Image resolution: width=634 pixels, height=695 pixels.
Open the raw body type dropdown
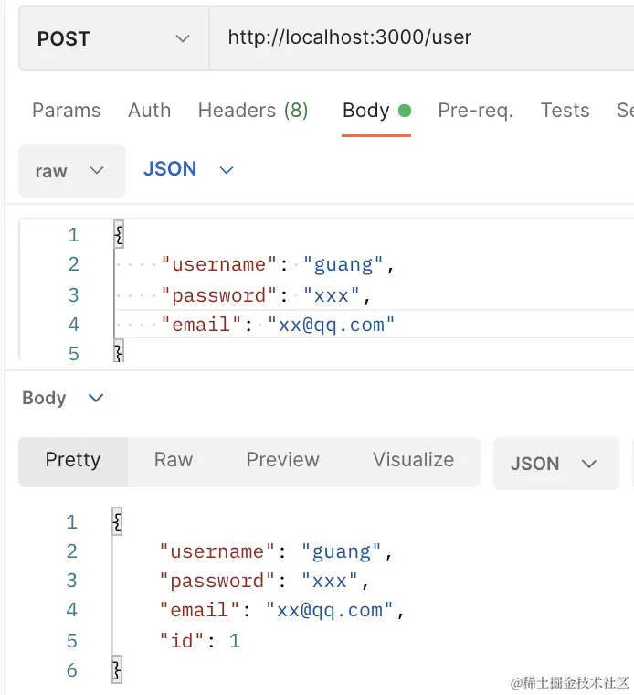[x=71, y=171]
